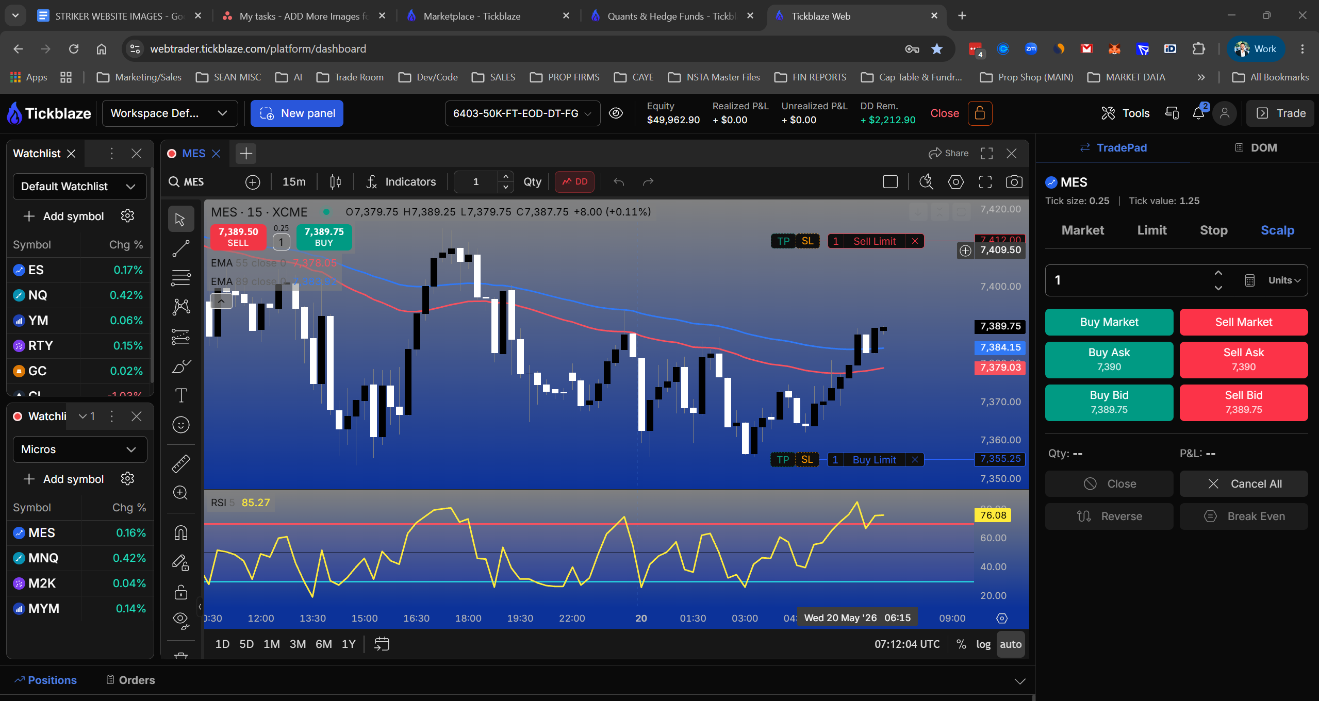Screen dimensions: 1319x701
Task: Select the cursor arrow drawing tool
Action: [x=180, y=219]
